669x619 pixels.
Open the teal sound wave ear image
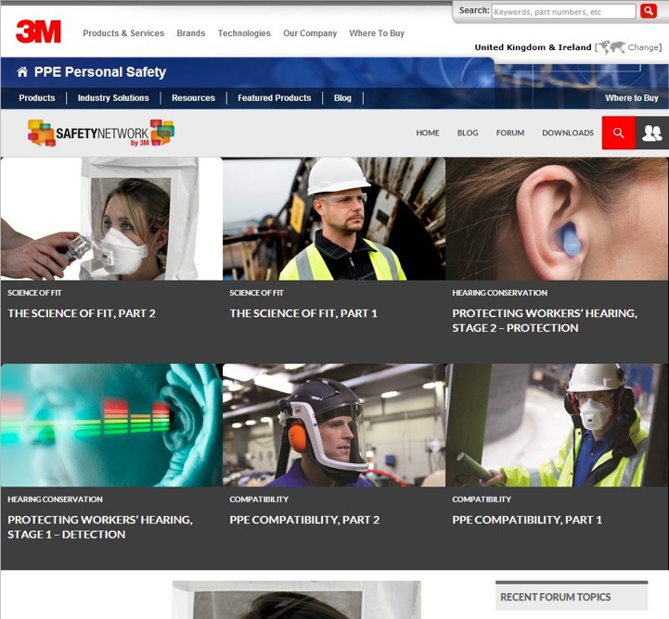point(111,425)
